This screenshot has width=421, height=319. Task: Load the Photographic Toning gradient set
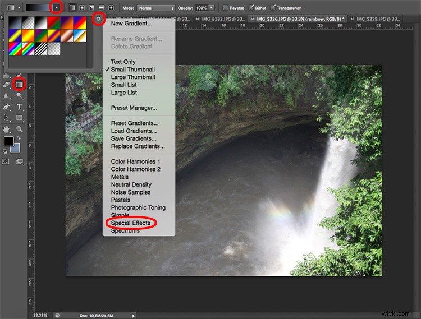pyautogui.click(x=138, y=208)
